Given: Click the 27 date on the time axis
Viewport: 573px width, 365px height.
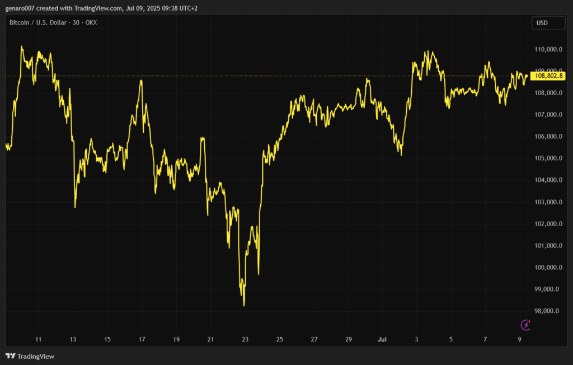Looking at the screenshot, I should [x=314, y=339].
